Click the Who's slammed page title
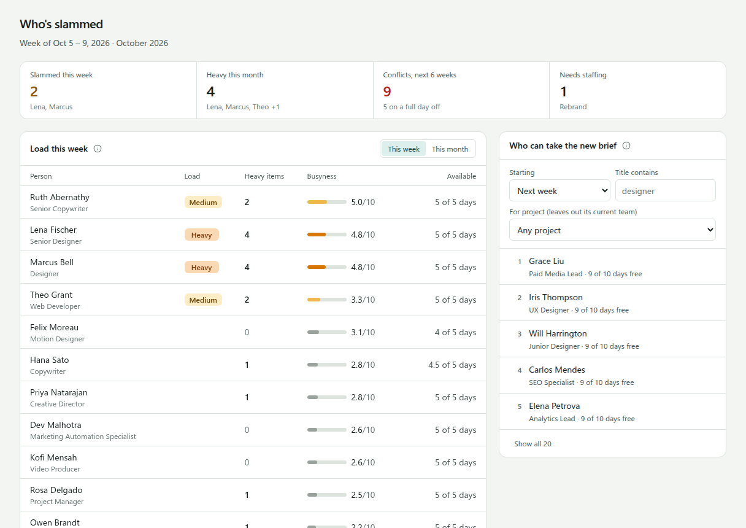The image size is (746, 528). point(61,24)
